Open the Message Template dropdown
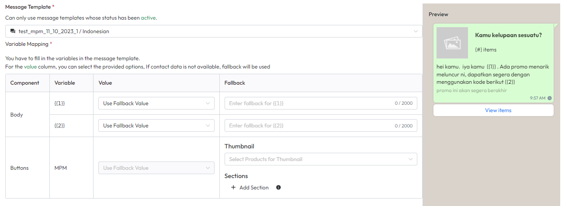Screen dimensions: 565x206 coord(214,31)
